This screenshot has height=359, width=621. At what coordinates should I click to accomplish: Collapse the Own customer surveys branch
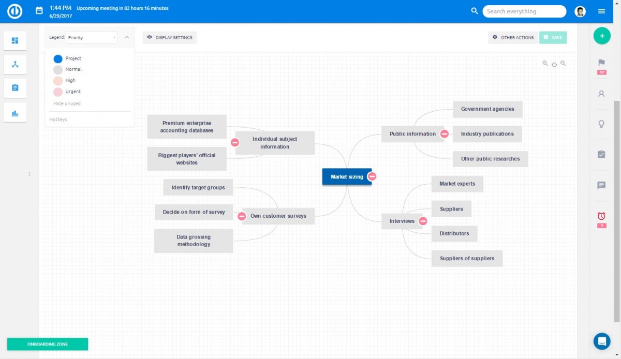pos(242,216)
